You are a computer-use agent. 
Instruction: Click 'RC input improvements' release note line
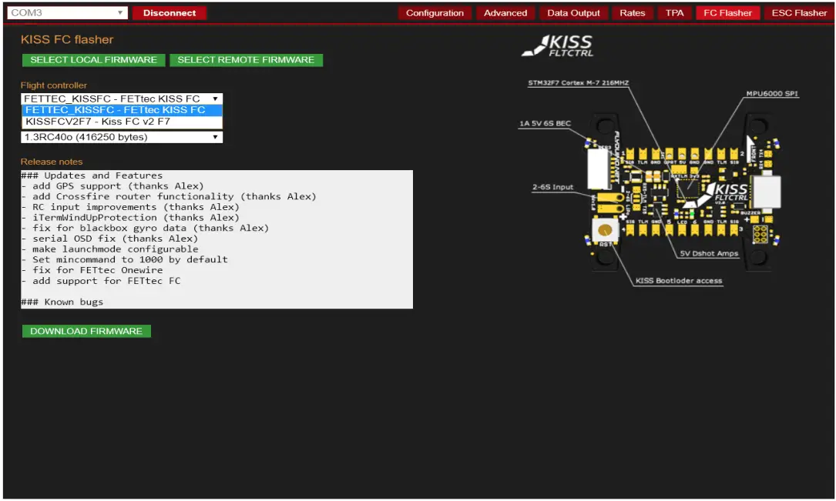tap(130, 207)
